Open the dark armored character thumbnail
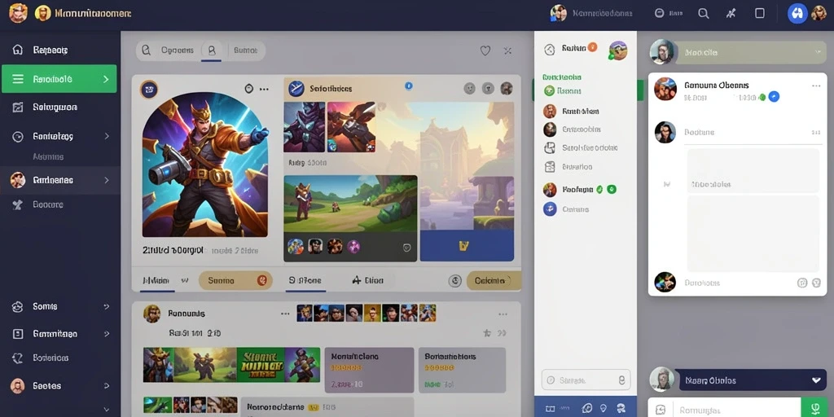Screen dimensions: 834x417 tap(305, 127)
